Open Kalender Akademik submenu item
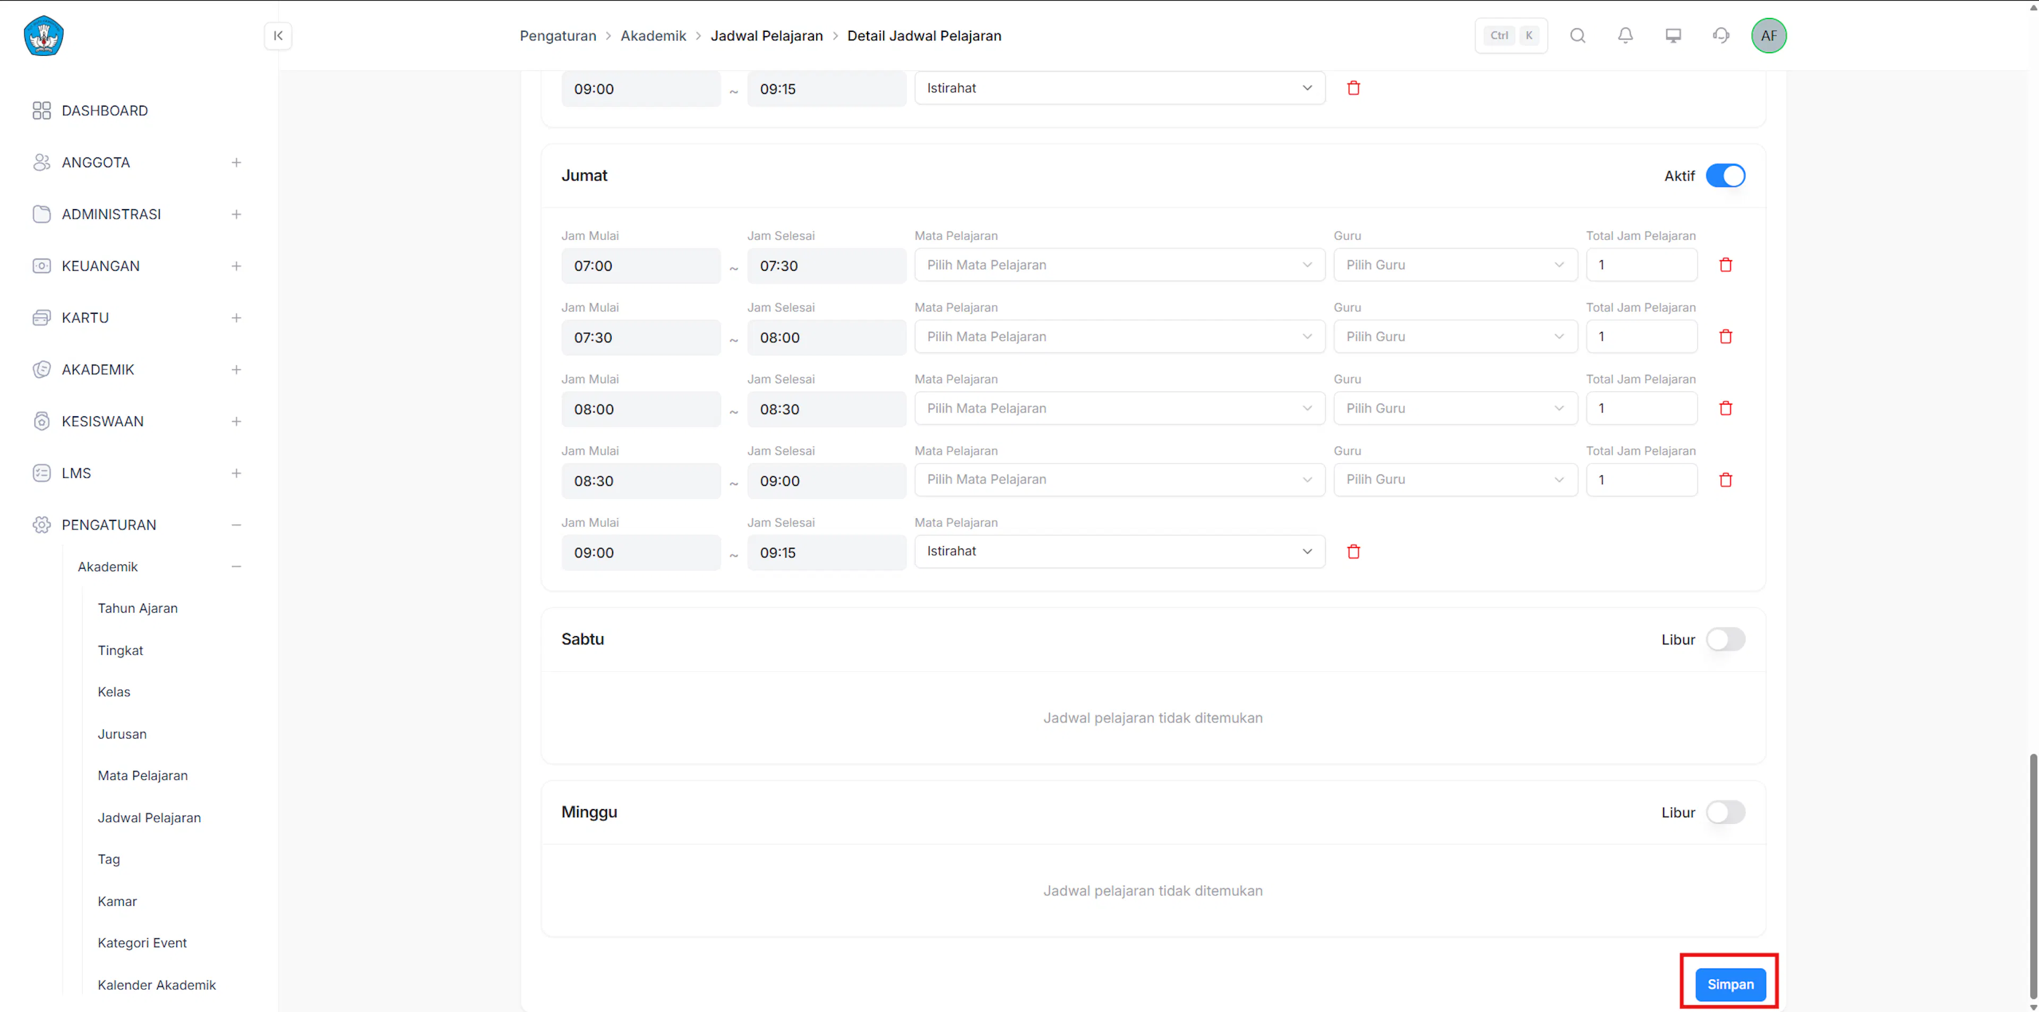Viewport: 2039px width, 1012px height. click(x=157, y=985)
